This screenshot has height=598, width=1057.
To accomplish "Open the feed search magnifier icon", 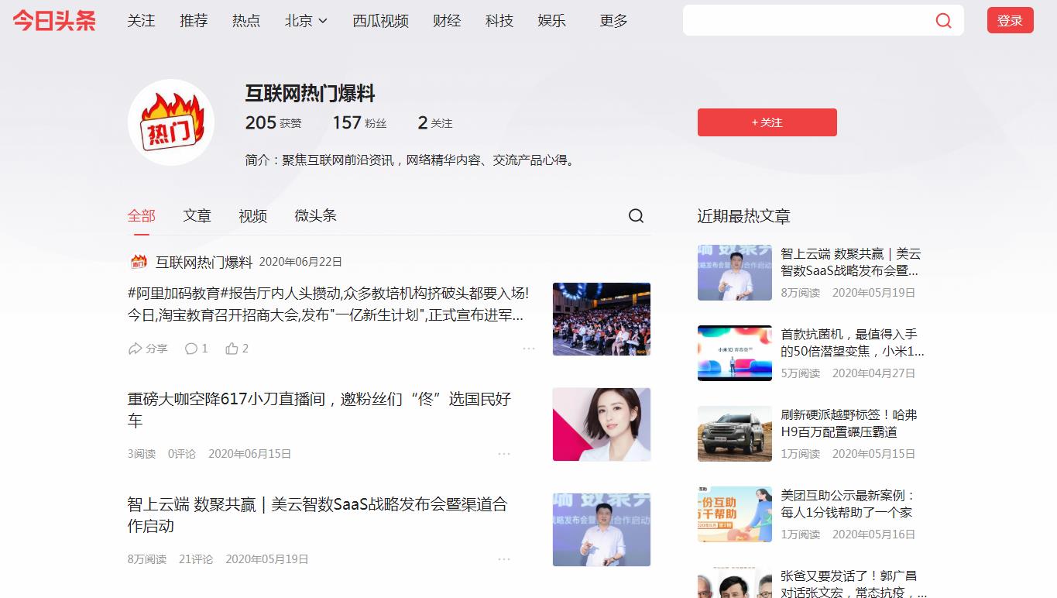I will (636, 216).
